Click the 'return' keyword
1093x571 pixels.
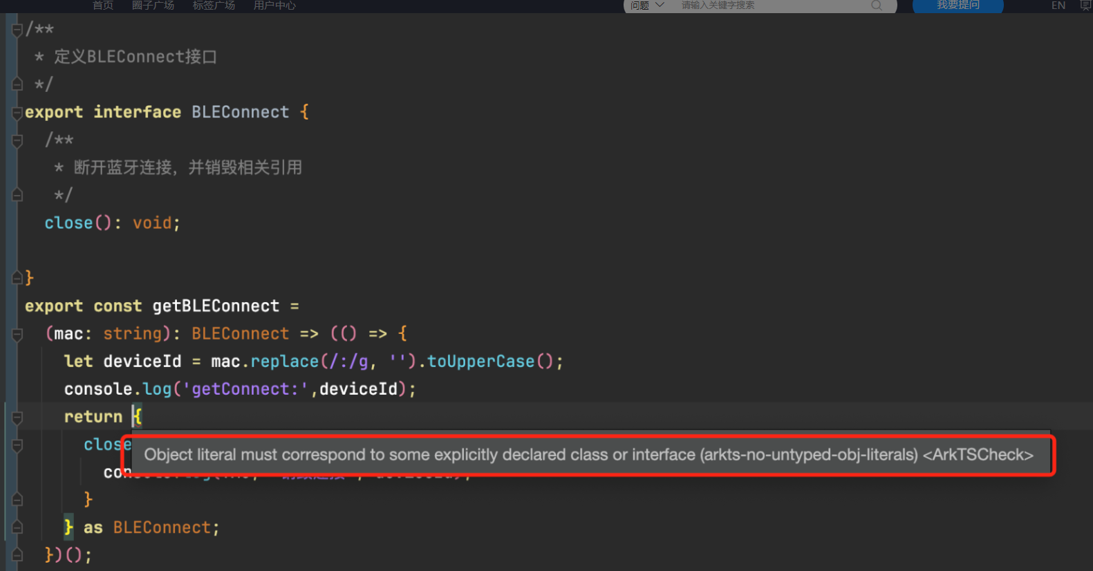93,417
